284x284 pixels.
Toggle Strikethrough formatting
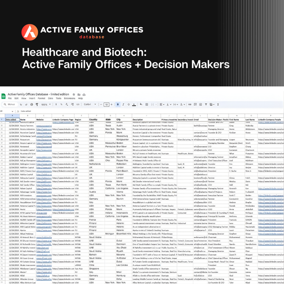128,104
